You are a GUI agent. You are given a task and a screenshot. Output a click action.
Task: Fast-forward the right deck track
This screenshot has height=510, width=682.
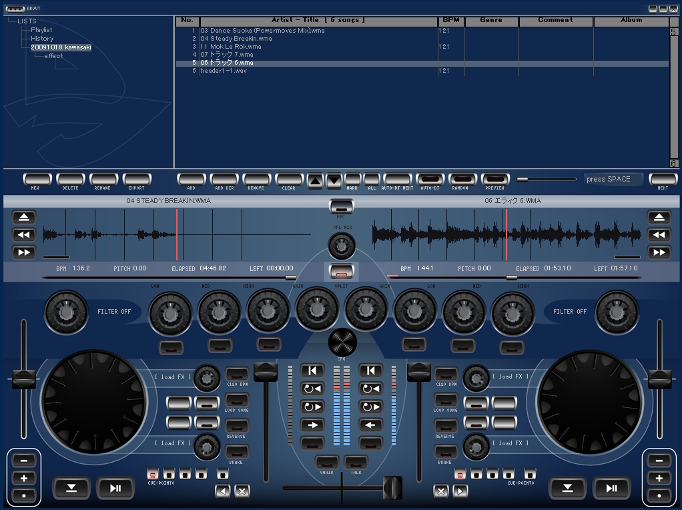click(x=659, y=252)
